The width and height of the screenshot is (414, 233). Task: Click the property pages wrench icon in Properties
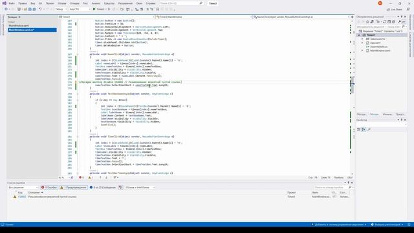(x=369, y=129)
